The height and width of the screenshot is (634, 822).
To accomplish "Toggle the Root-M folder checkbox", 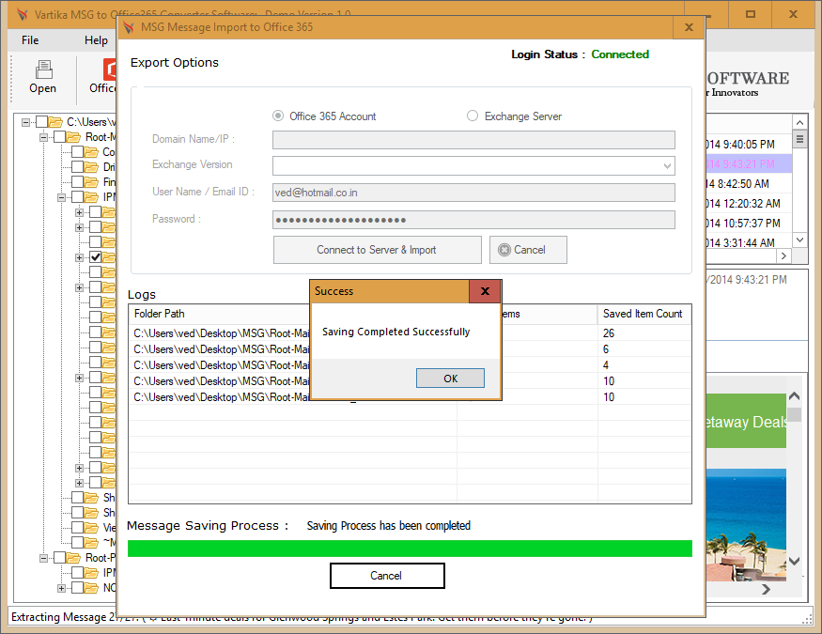I will click(60, 137).
